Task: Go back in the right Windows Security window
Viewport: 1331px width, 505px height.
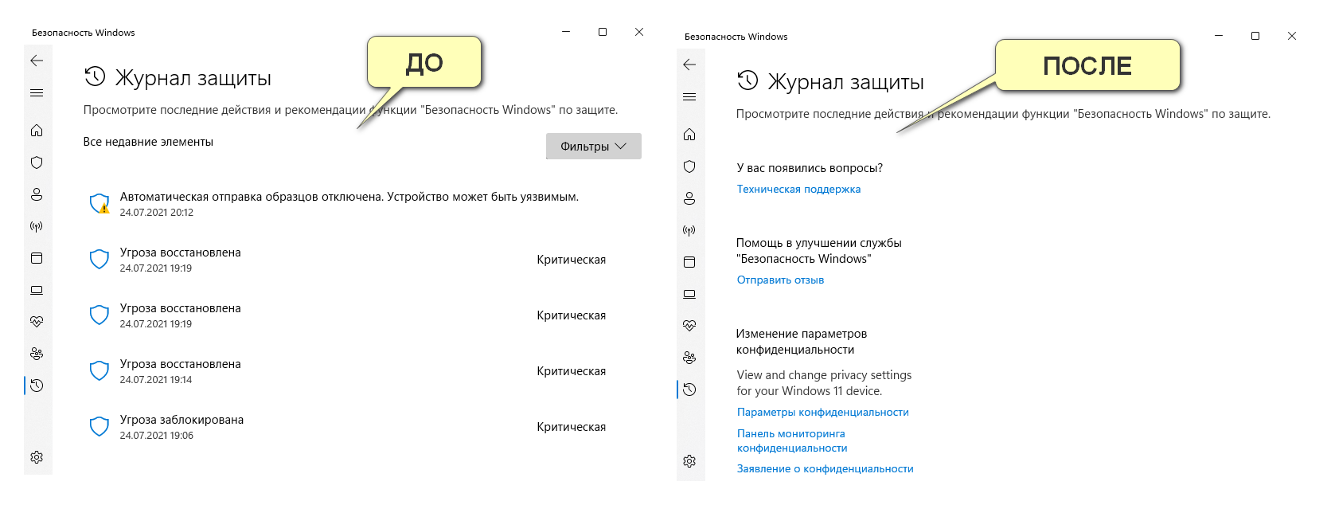Action: [689, 65]
